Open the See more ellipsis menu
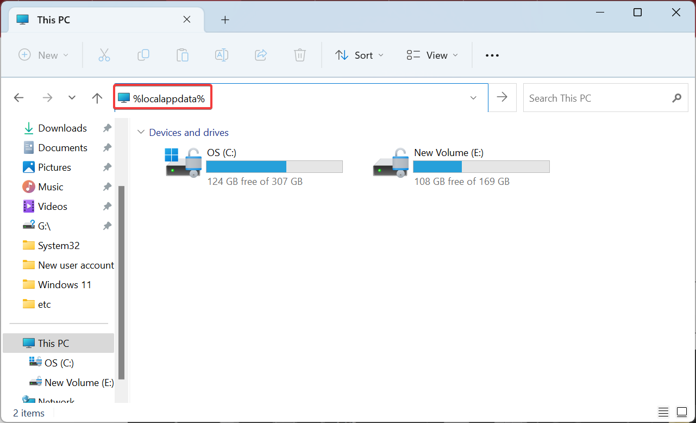Viewport: 696px width, 423px height. click(x=492, y=55)
